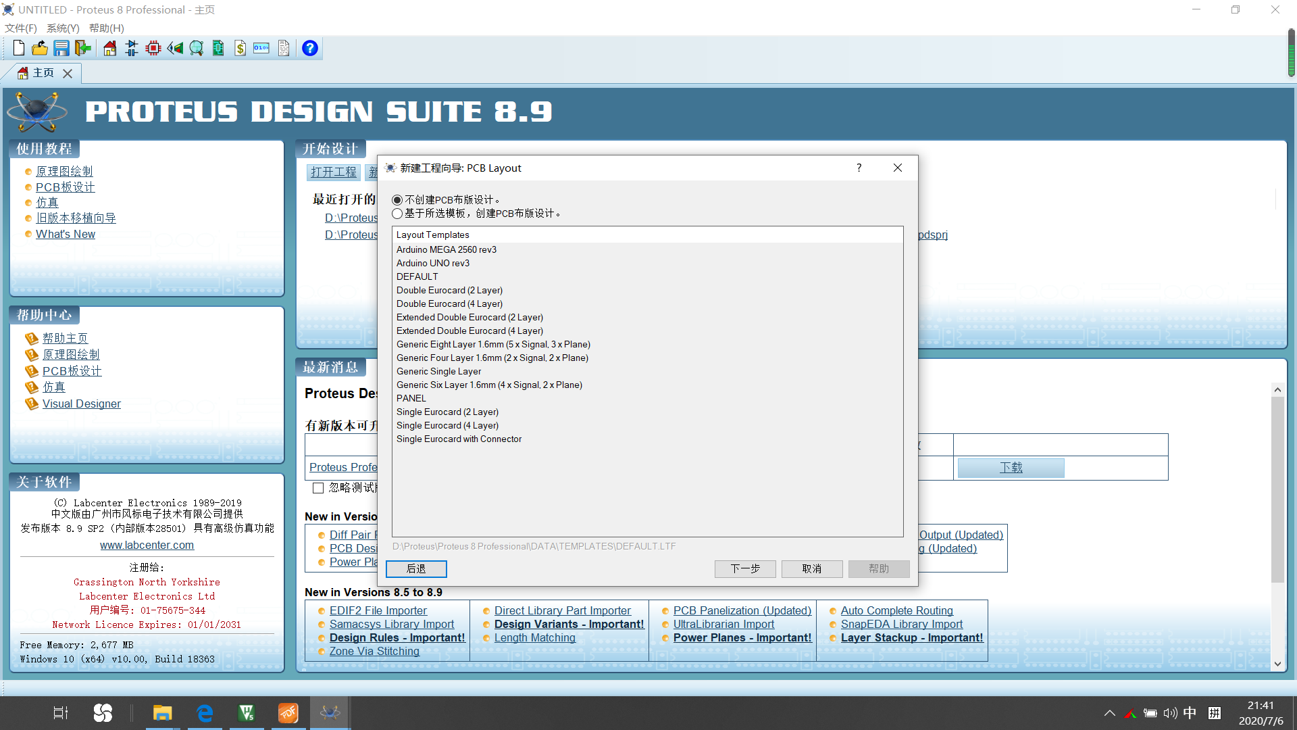Click the blue Help question mark icon
Screen dimensions: 1297x730
310,48
